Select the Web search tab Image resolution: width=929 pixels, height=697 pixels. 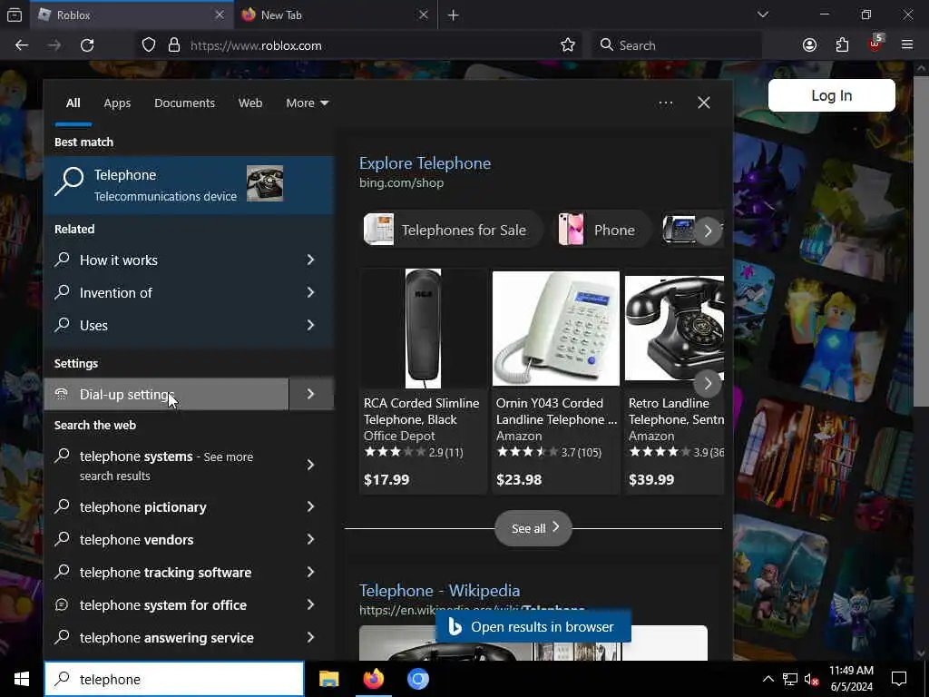pyautogui.click(x=250, y=103)
